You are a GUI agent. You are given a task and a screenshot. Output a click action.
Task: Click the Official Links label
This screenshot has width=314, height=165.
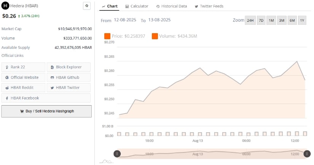(13, 56)
